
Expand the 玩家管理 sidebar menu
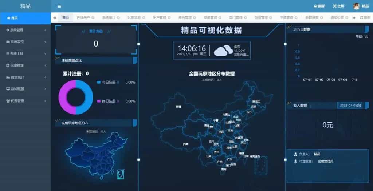(x=25, y=65)
